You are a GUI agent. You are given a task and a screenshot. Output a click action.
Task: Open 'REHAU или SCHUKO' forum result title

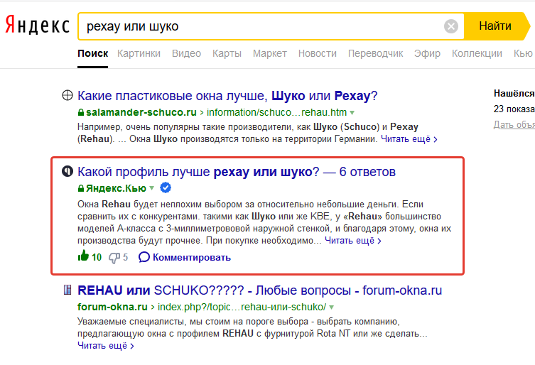click(x=259, y=290)
